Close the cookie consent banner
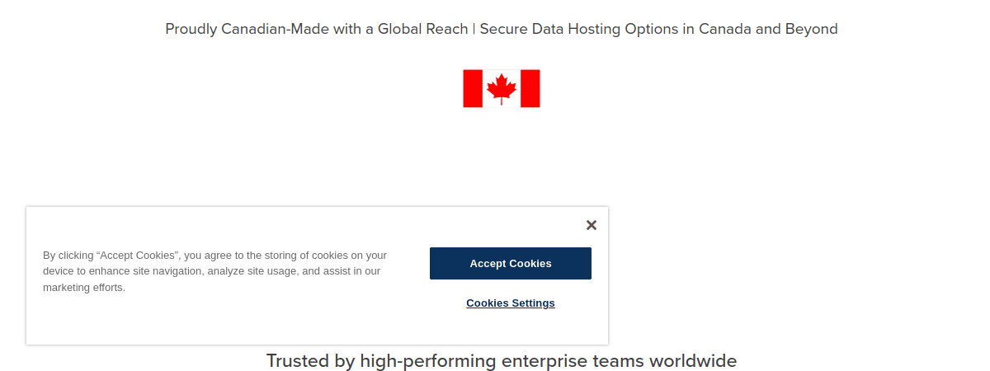Image resolution: width=990 pixels, height=371 pixels. pyautogui.click(x=591, y=225)
